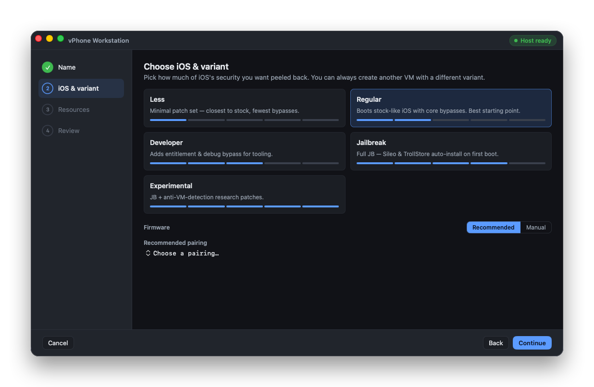594x387 pixels.
Task: Click the Regular card's security level bar
Action: (x=451, y=120)
